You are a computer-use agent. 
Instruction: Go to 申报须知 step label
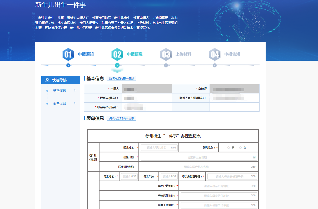[86, 54]
